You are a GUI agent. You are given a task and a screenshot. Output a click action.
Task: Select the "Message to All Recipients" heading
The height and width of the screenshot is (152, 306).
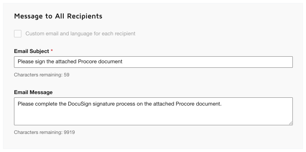[x=58, y=16]
